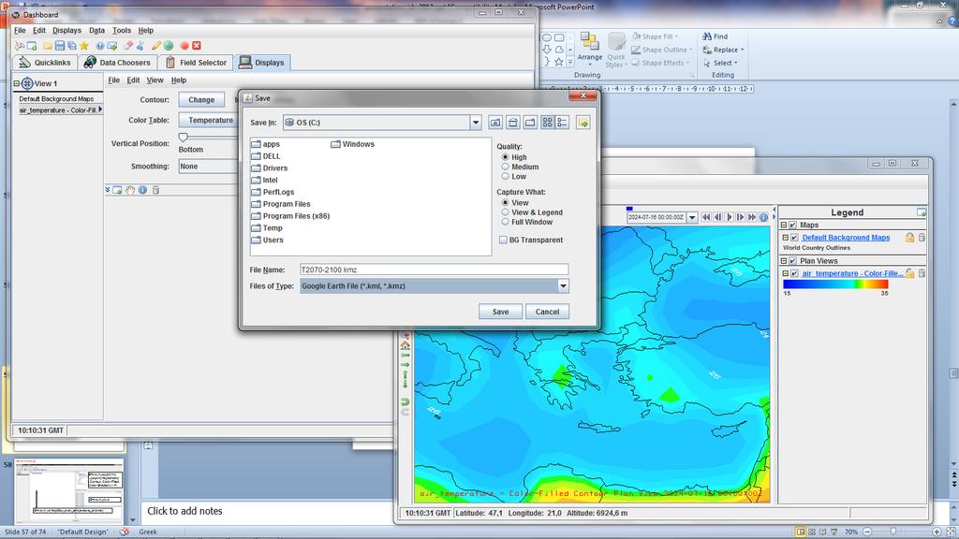This screenshot has height=539, width=959.
Task: Click the Temperature color table button
Action: coord(210,121)
